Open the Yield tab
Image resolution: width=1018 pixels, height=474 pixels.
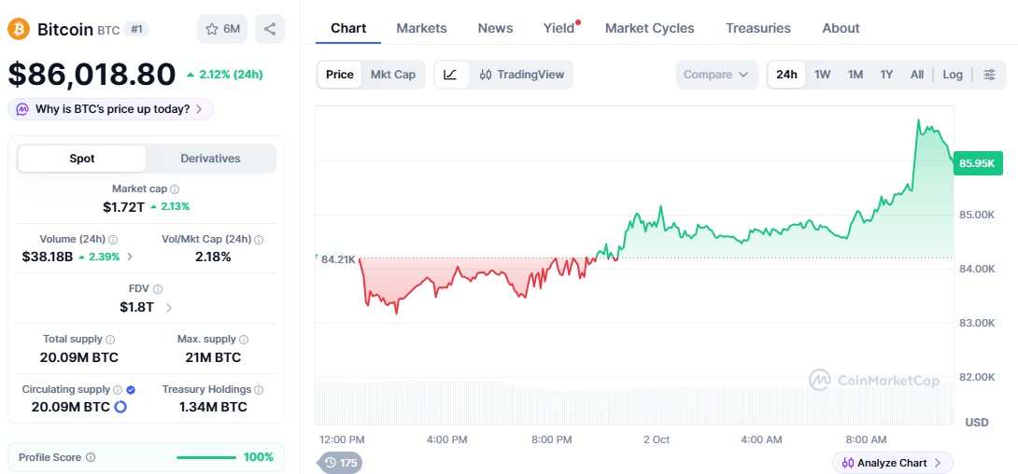(x=559, y=28)
